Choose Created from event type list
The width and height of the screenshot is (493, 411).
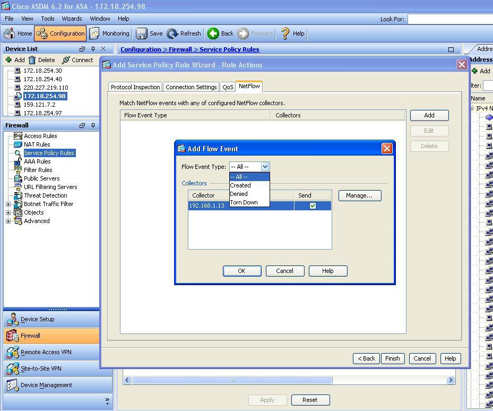[x=249, y=185]
